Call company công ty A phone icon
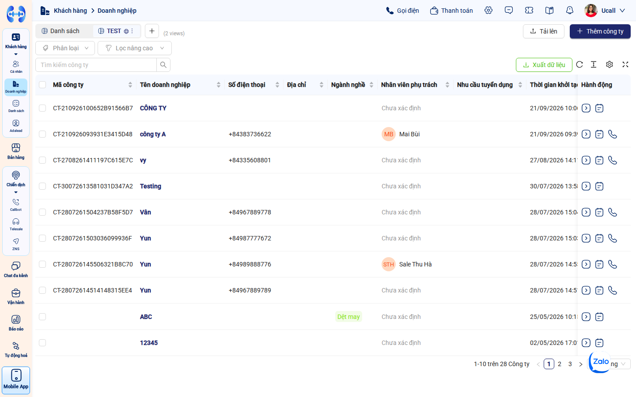Viewport: 636px width, 397px height. coord(613,134)
